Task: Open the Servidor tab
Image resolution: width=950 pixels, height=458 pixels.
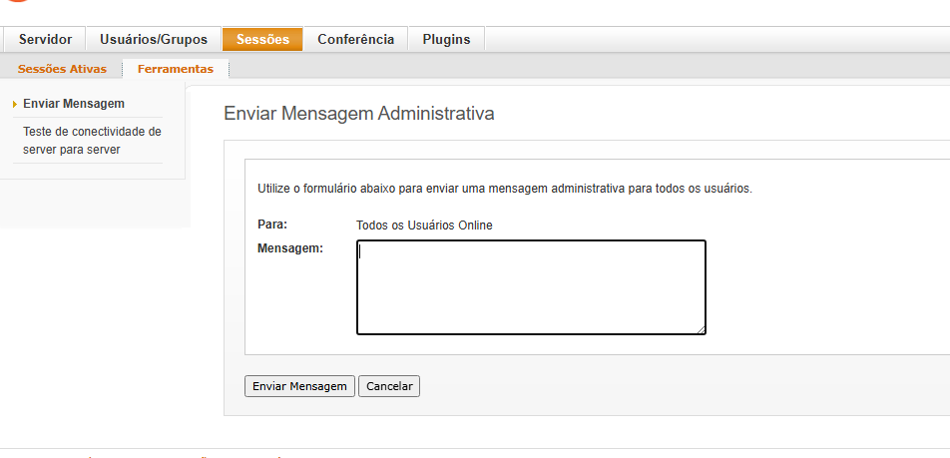Action: [x=45, y=40]
